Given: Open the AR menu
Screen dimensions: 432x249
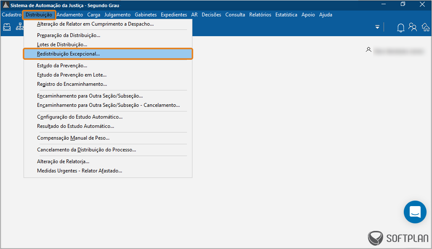Looking at the screenshot, I should [194, 15].
